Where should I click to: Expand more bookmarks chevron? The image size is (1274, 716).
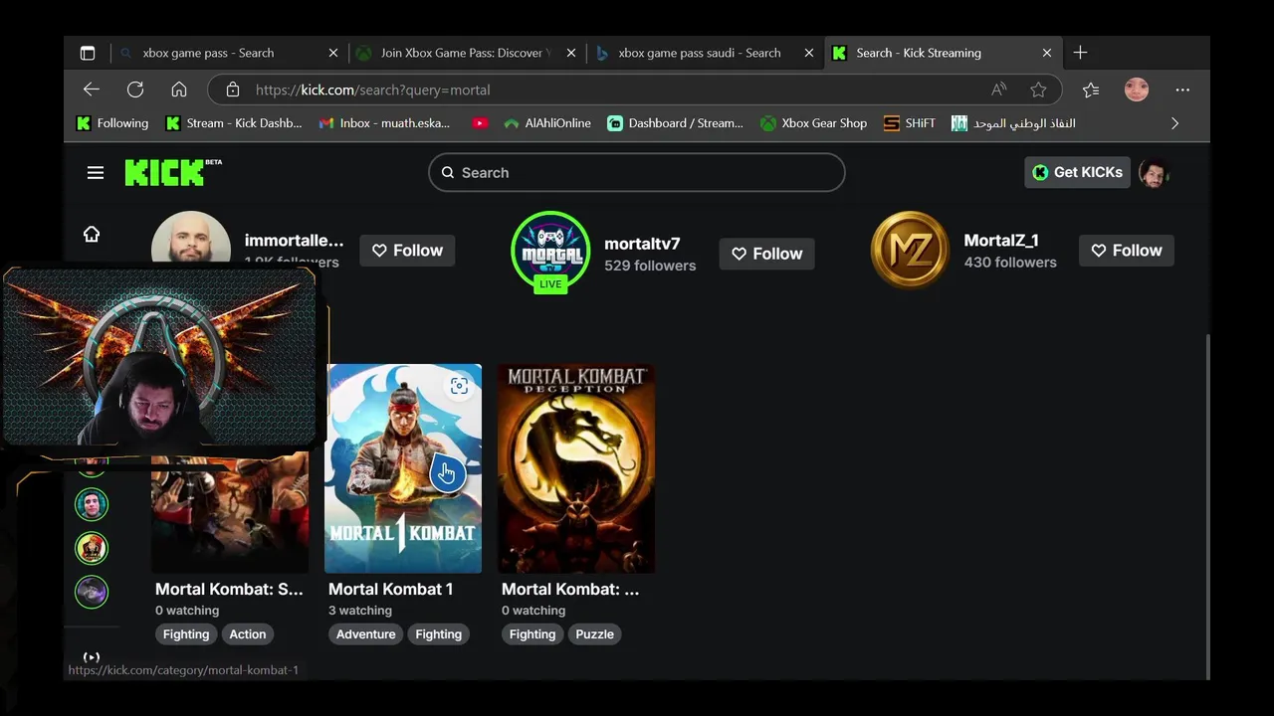click(x=1174, y=123)
